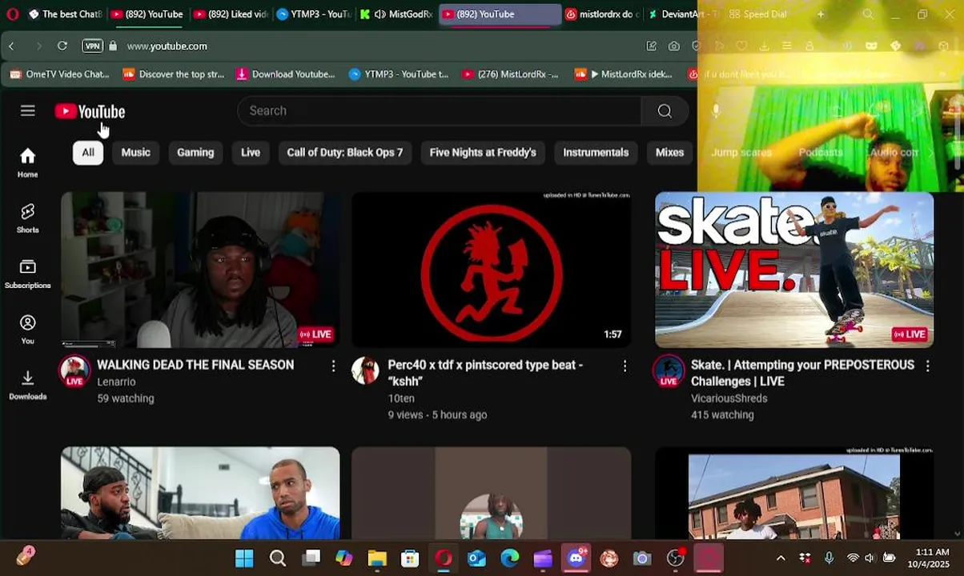Select the Music filter chip

click(136, 152)
